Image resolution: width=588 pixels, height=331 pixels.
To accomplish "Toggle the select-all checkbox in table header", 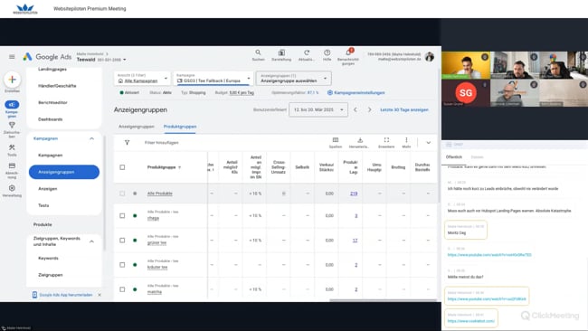I will (x=122, y=167).
